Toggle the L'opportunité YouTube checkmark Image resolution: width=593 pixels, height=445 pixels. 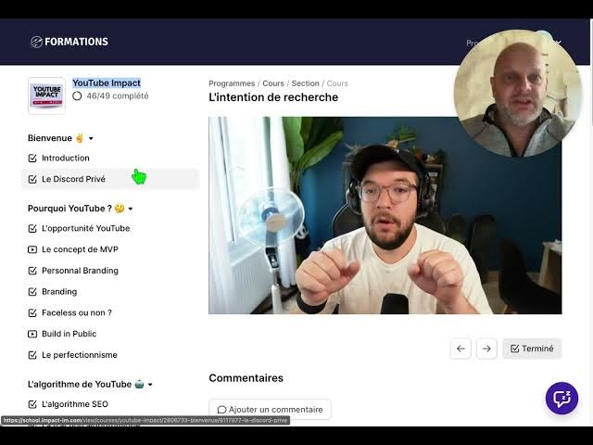point(32,229)
